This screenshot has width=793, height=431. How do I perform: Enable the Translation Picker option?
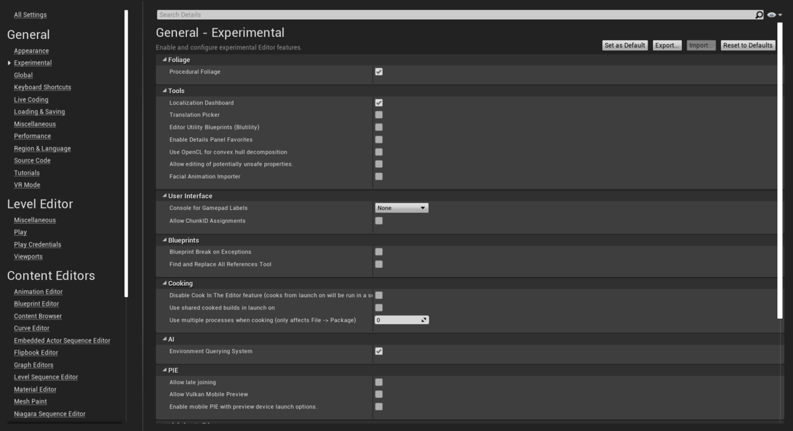click(x=379, y=115)
